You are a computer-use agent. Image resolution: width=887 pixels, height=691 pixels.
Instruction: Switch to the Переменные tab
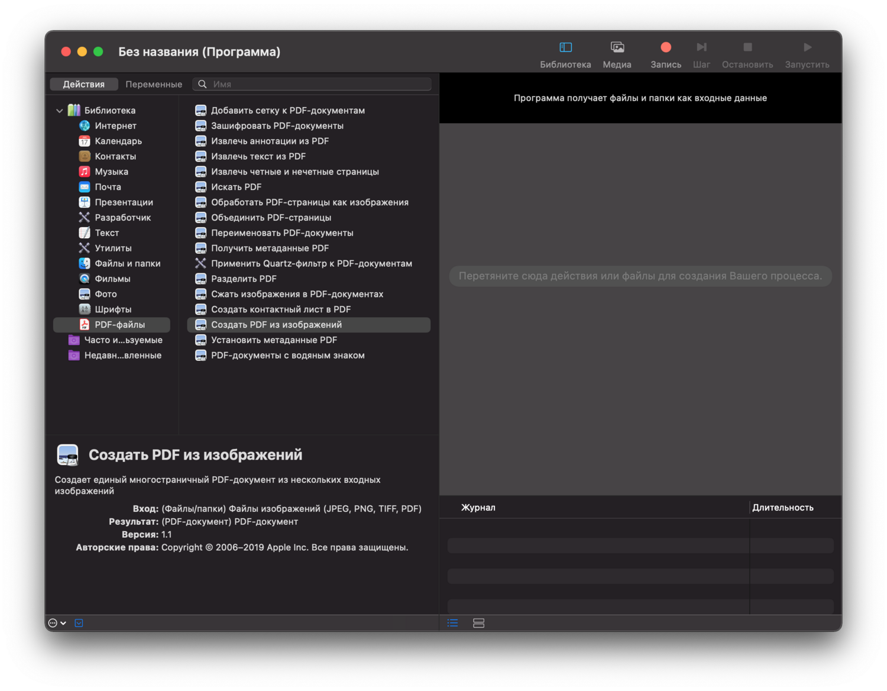pyautogui.click(x=154, y=84)
